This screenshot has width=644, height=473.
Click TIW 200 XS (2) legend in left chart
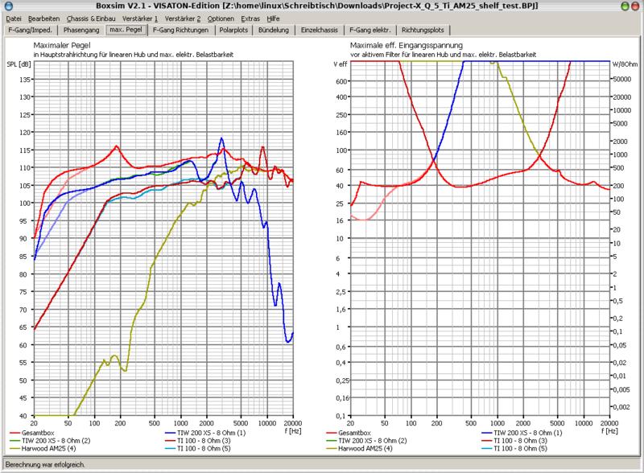(50, 441)
